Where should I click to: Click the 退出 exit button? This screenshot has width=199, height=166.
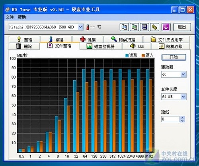tap(182, 27)
